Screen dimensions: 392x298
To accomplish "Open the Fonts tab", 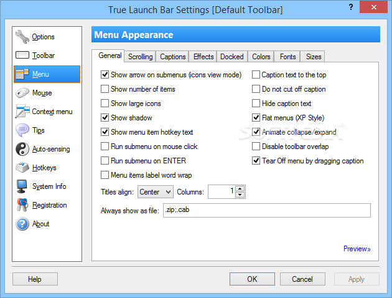I will 287,57.
